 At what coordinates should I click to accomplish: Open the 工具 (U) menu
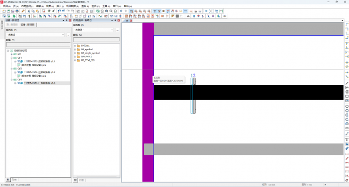(106, 6)
